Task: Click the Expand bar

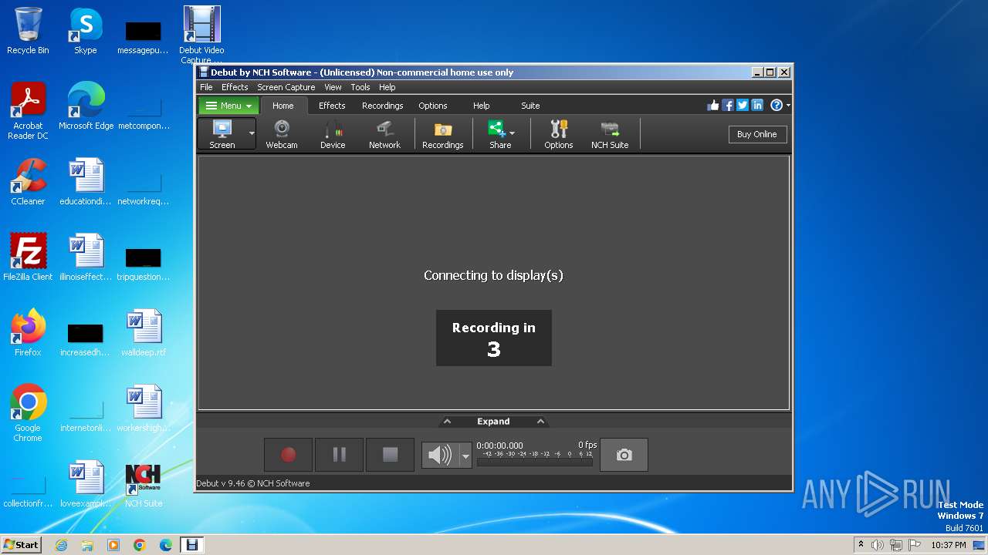Action: click(493, 422)
